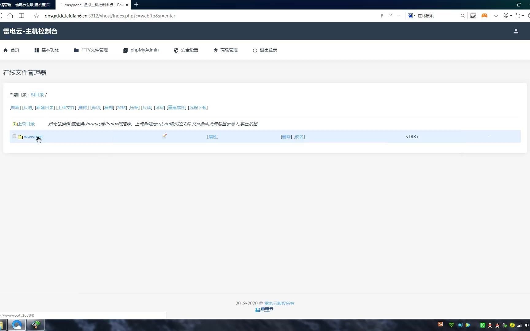
Task: Open the first QQ penguin tray icon
Action: [490, 325]
